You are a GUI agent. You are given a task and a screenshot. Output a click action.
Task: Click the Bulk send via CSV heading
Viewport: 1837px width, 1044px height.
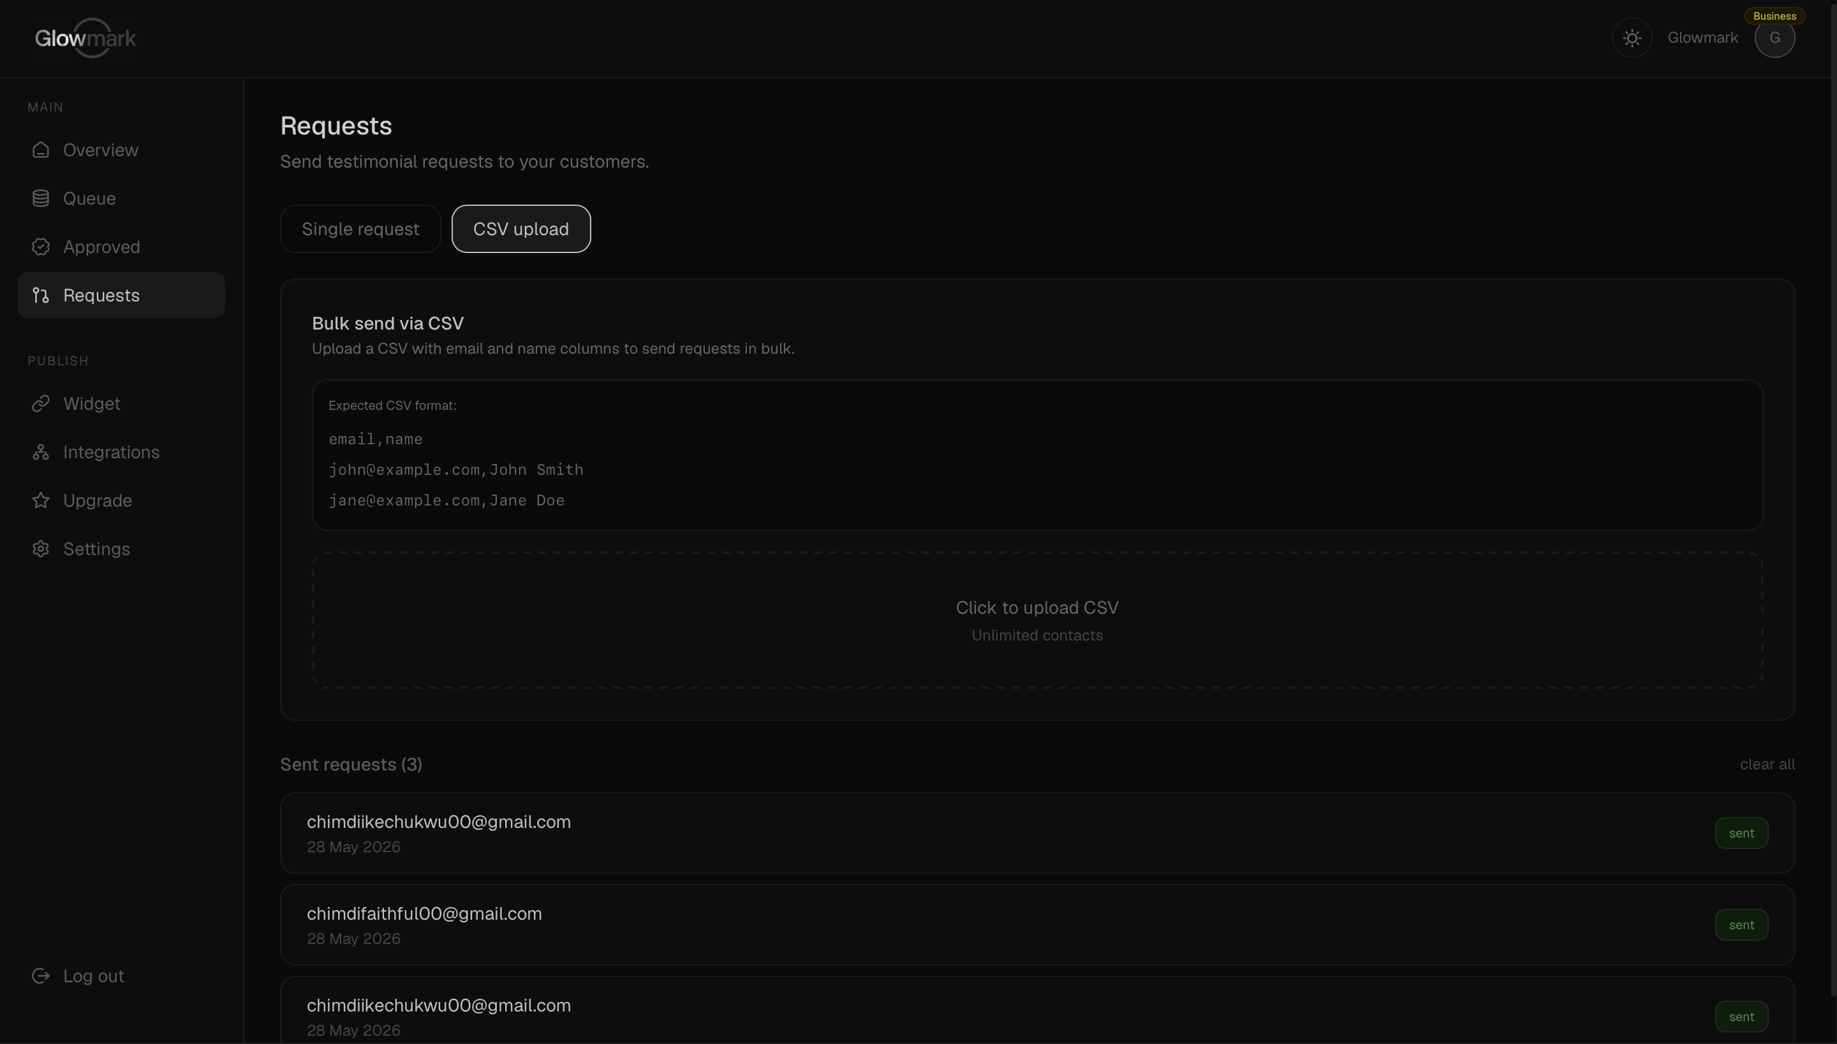coord(388,323)
